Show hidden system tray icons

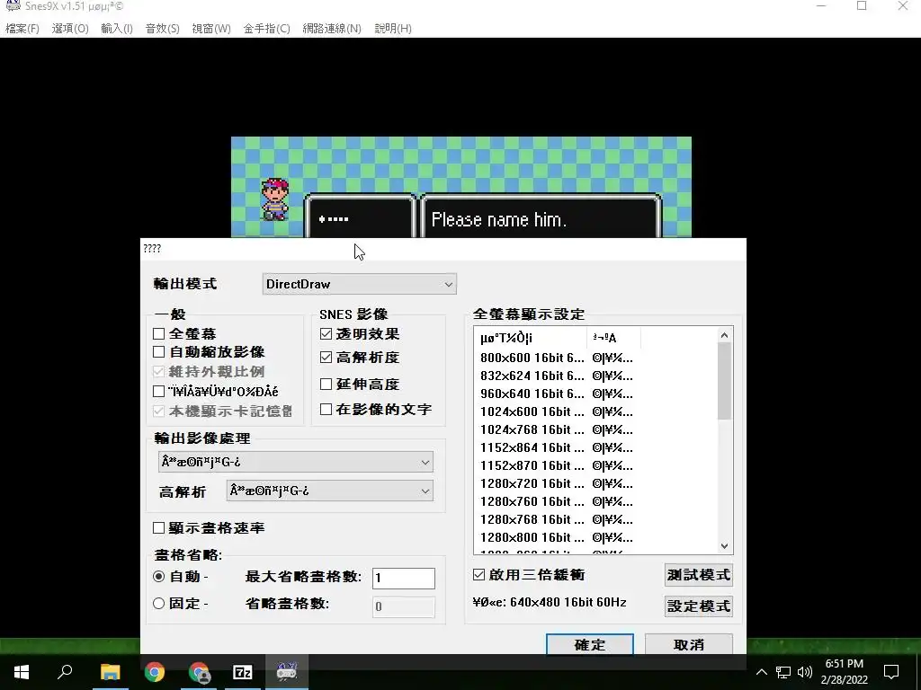[x=761, y=672]
